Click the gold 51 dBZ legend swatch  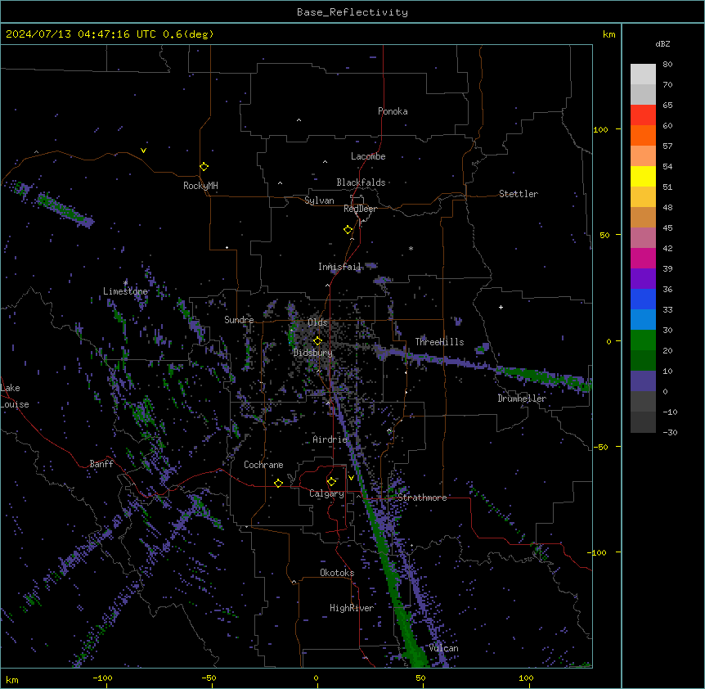pyautogui.click(x=643, y=196)
